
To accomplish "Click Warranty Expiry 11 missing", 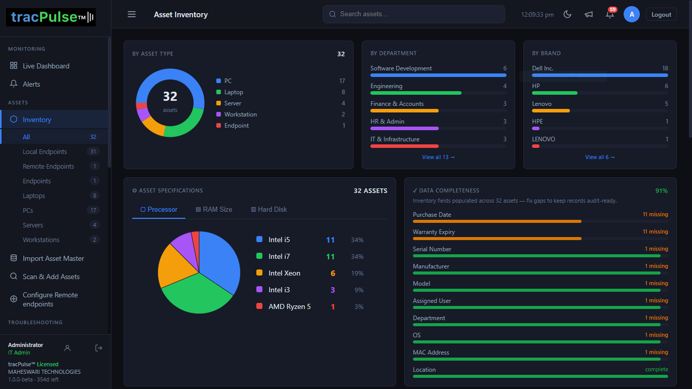I will 656,231.
